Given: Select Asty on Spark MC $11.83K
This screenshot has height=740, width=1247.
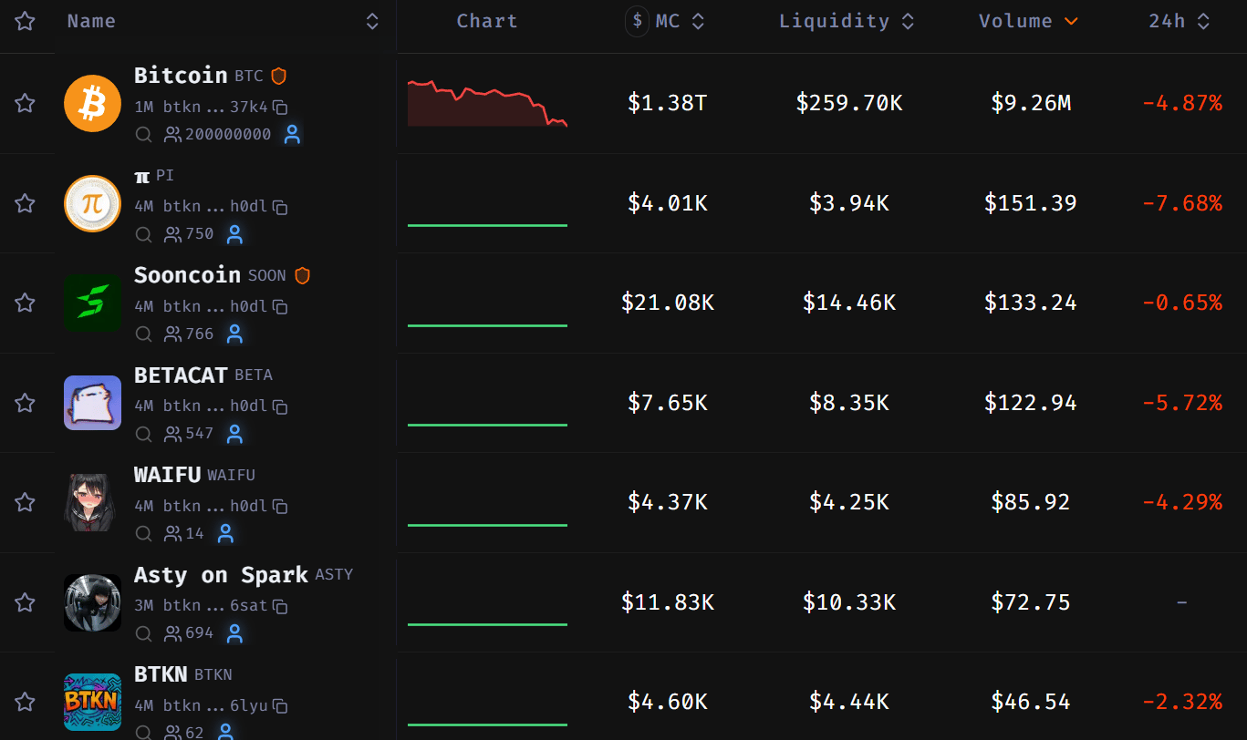Looking at the screenshot, I should pyautogui.click(x=668, y=602).
